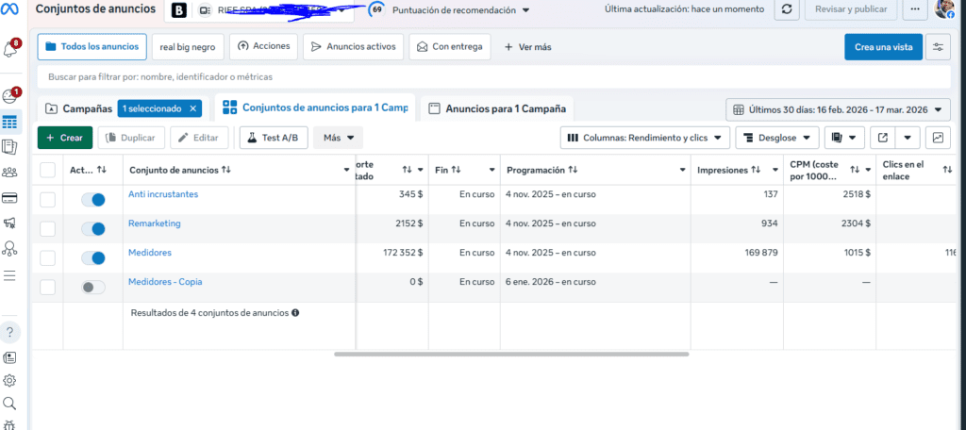Image resolution: width=966 pixels, height=430 pixels.
Task: Click the refresh data icon button
Action: [787, 9]
